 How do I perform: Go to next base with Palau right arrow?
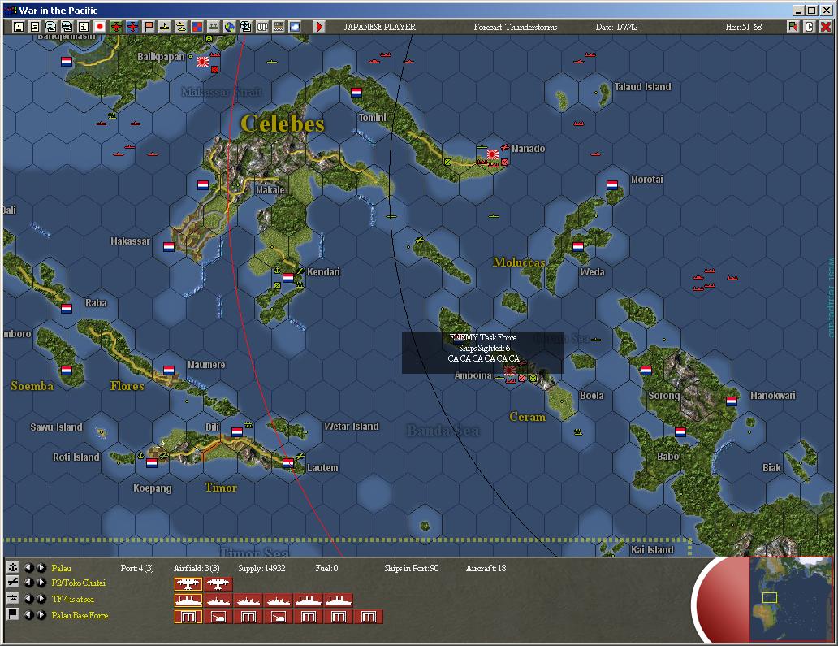tap(41, 568)
